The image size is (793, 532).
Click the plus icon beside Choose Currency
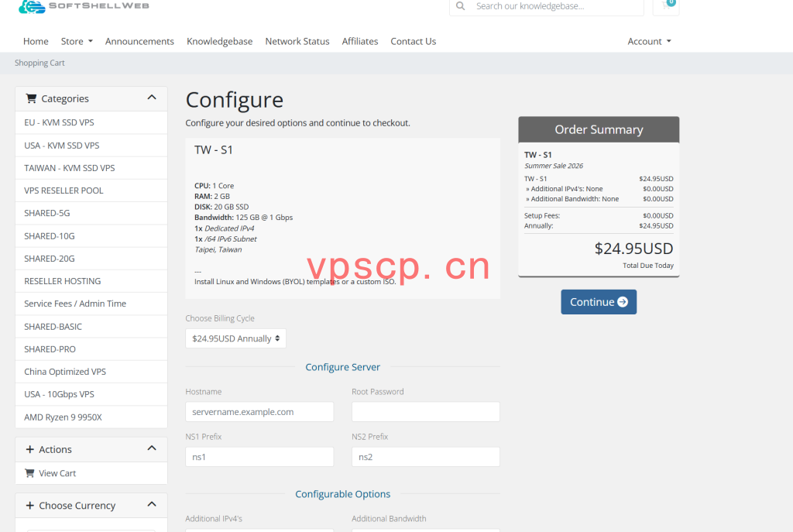30,505
